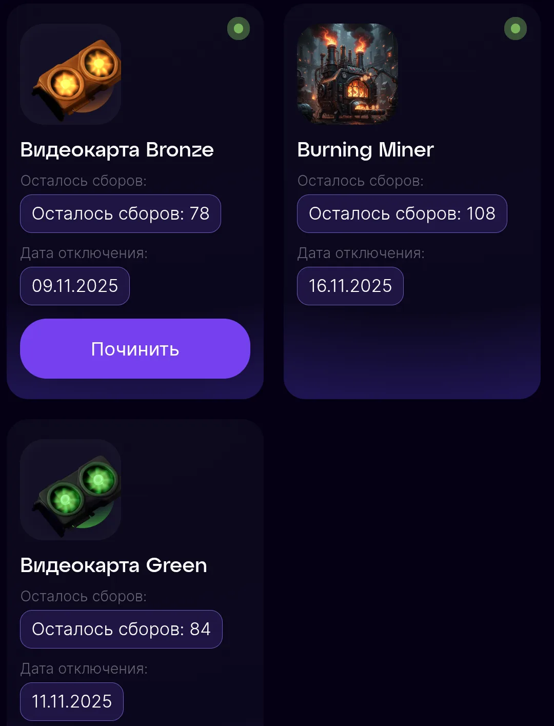This screenshot has width=554, height=726.
Task: Click the "Осталось сборов: 78" badge
Action: click(x=121, y=213)
